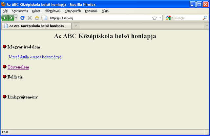Click the red bullet beside Linkgyűjtemény
Image resolution: width=210 pixels, height=136 pixels.
[5, 97]
